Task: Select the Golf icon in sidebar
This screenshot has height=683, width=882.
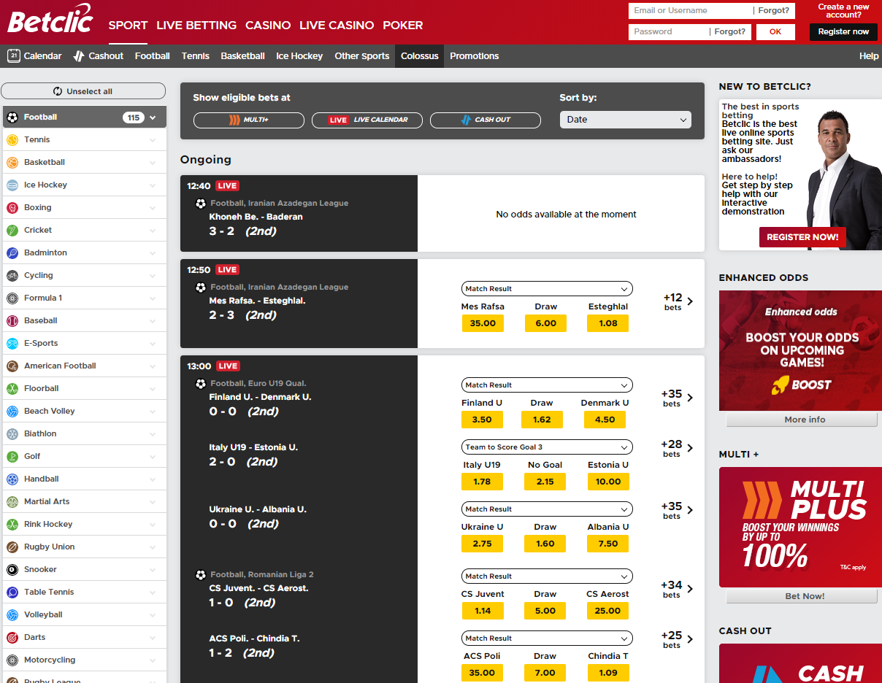Action: [12, 456]
